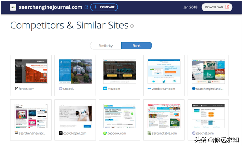Click the seobook.com link

click(x=117, y=133)
